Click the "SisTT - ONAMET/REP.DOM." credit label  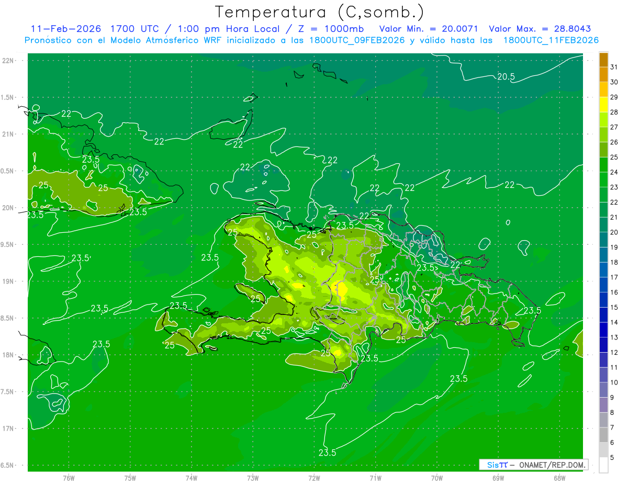pyautogui.click(x=533, y=465)
